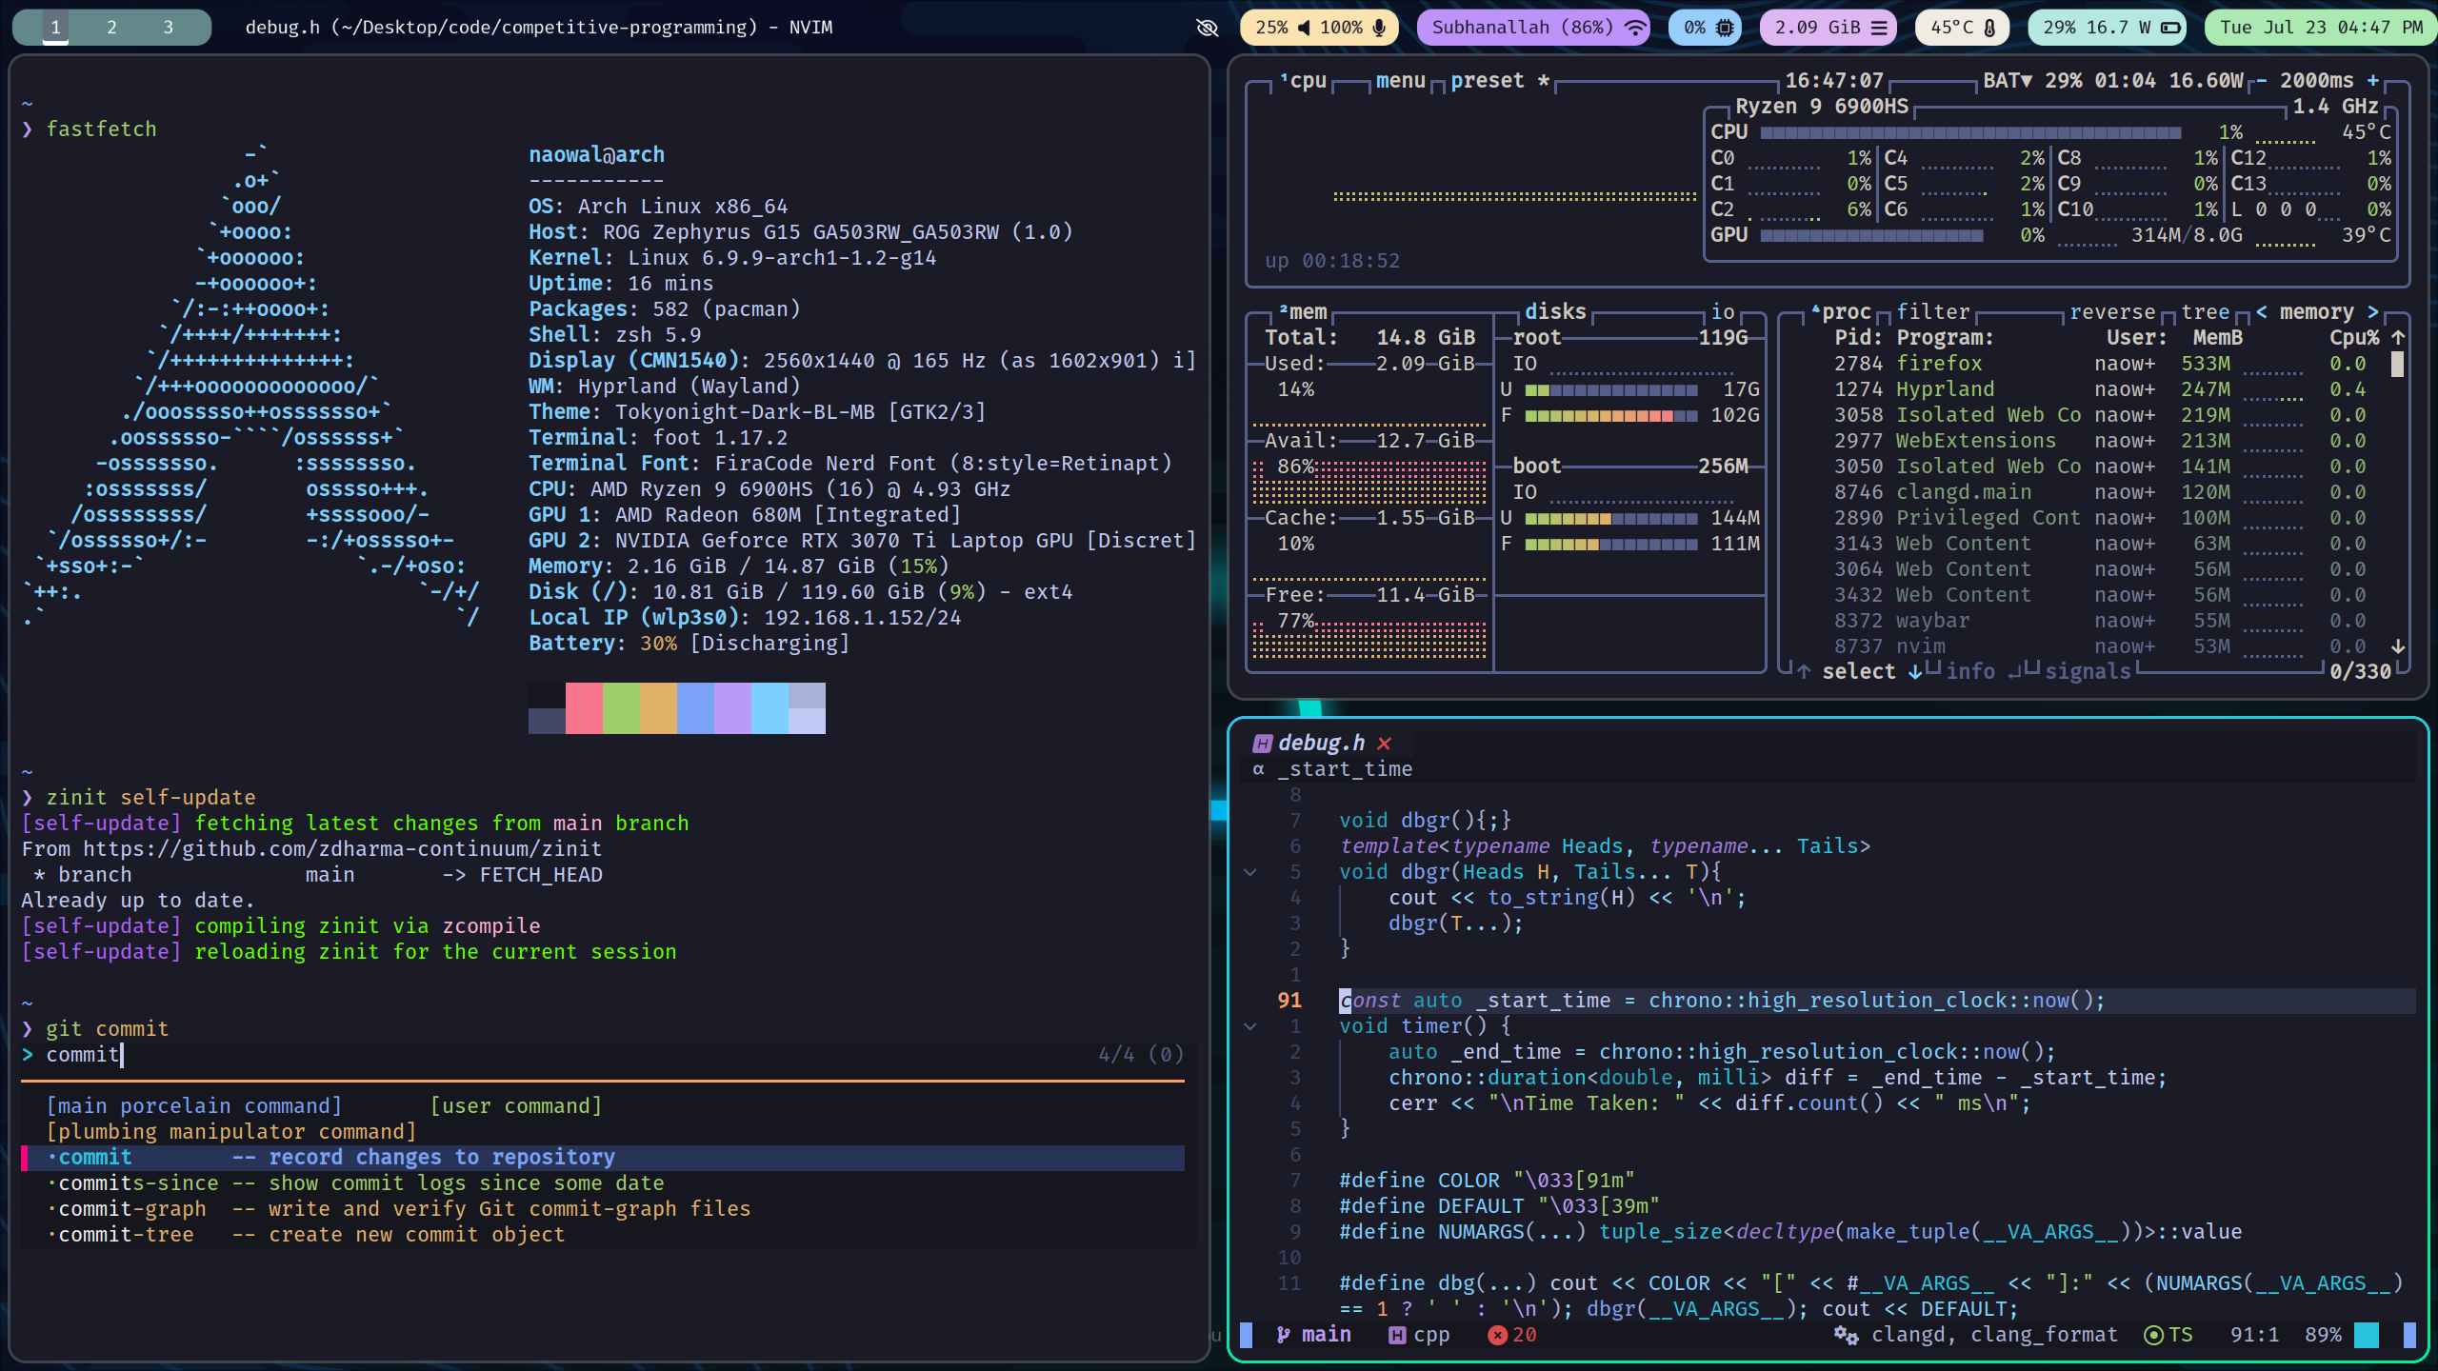
Task: Cycle the btop preset option
Action: point(1500,81)
